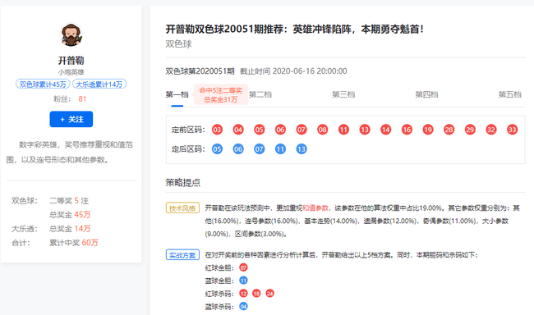Image resolution: width=534 pixels, height=315 pixels.
Task: Click the red 和值参数 link text
Action: click(x=315, y=208)
